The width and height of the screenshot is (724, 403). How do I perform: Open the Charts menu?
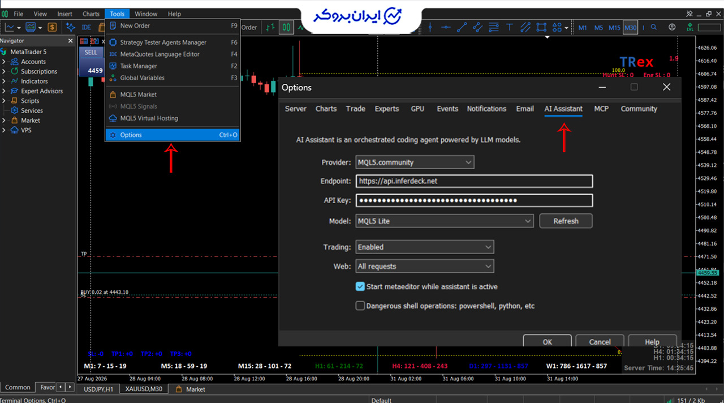(90, 14)
